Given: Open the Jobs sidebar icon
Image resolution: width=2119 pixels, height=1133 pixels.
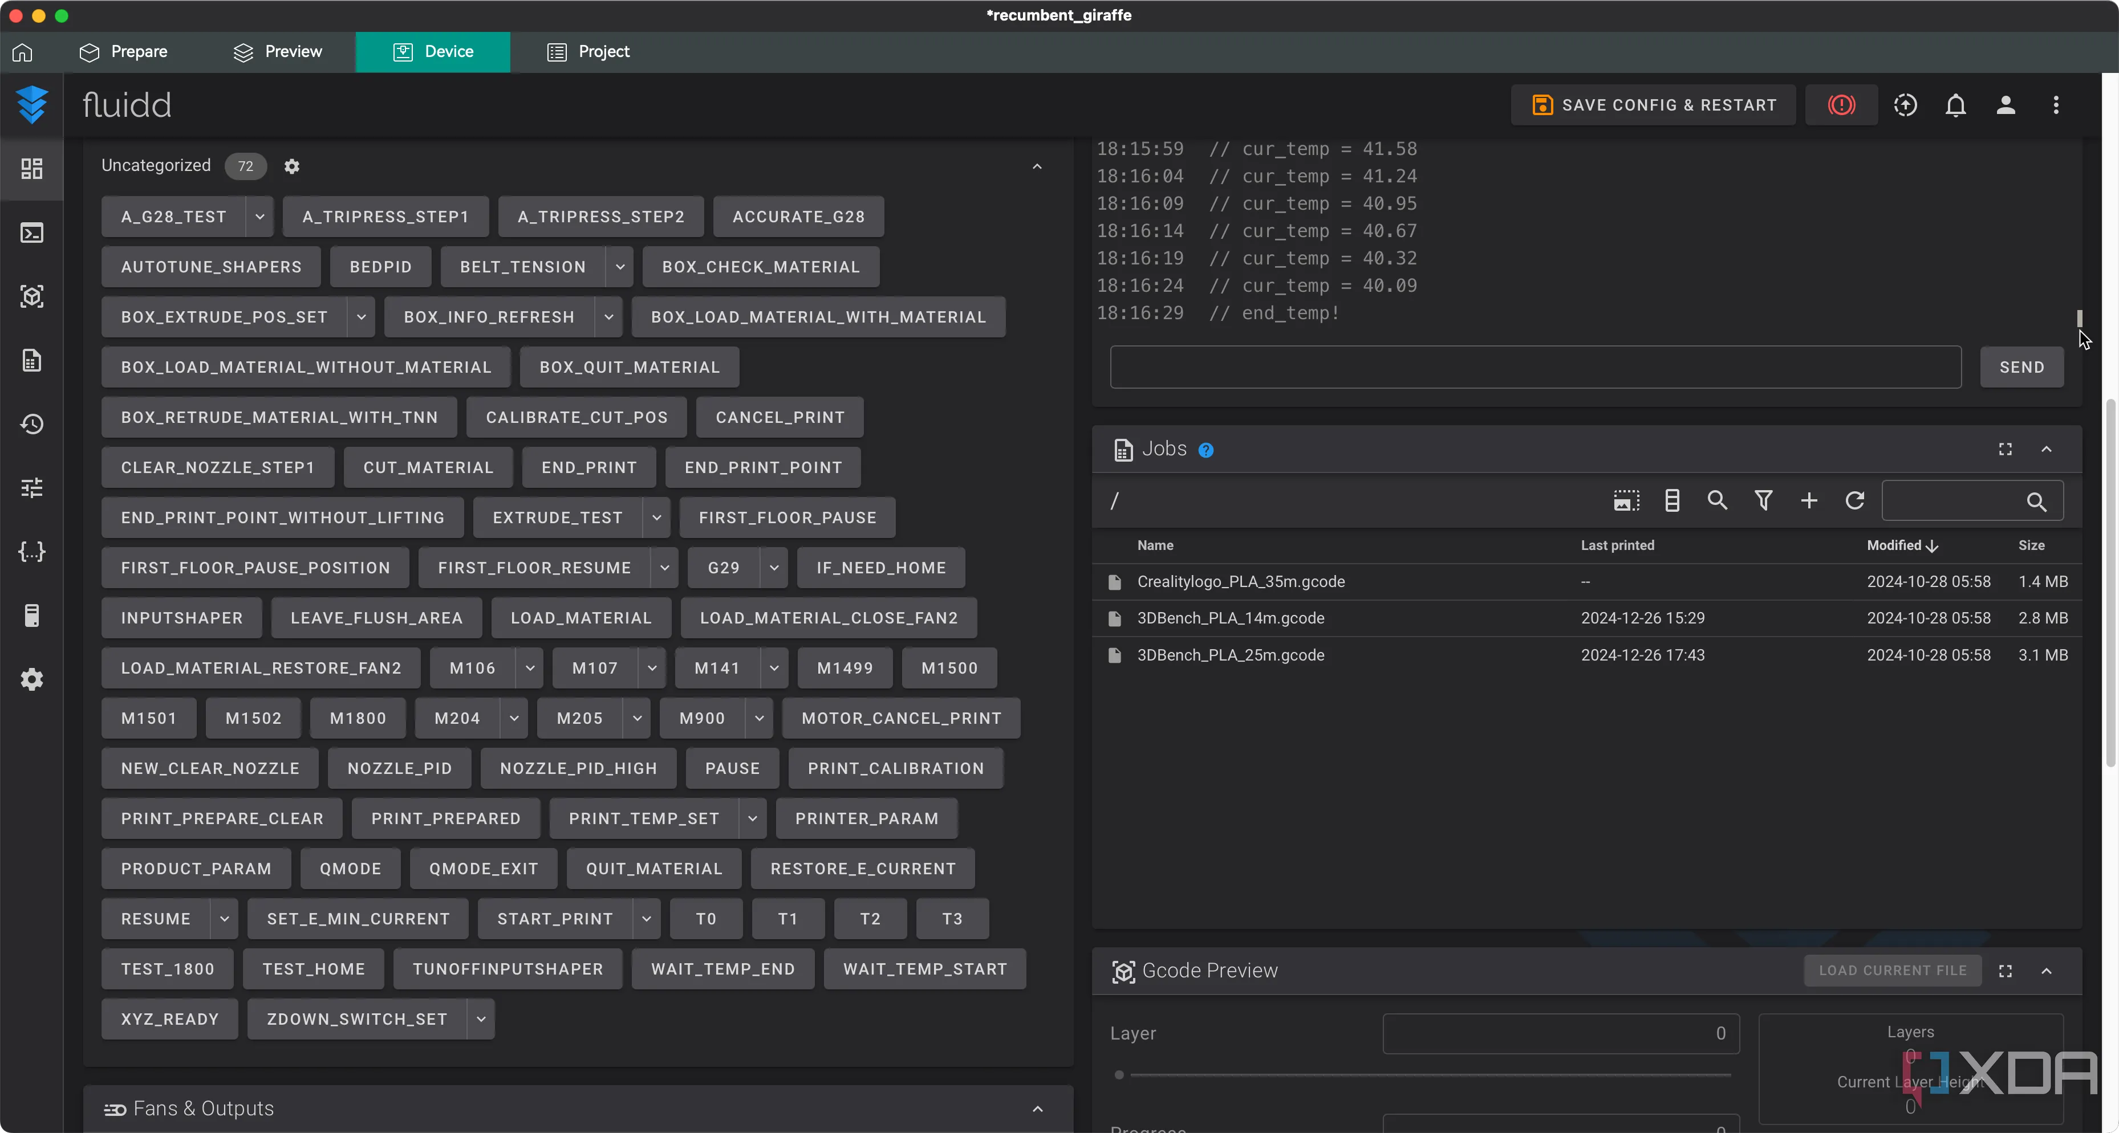Looking at the screenshot, I should [x=31, y=360].
